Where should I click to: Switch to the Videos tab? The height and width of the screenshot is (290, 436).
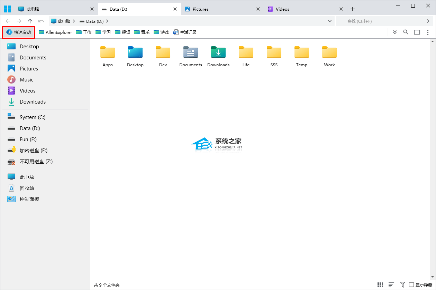tap(282, 9)
